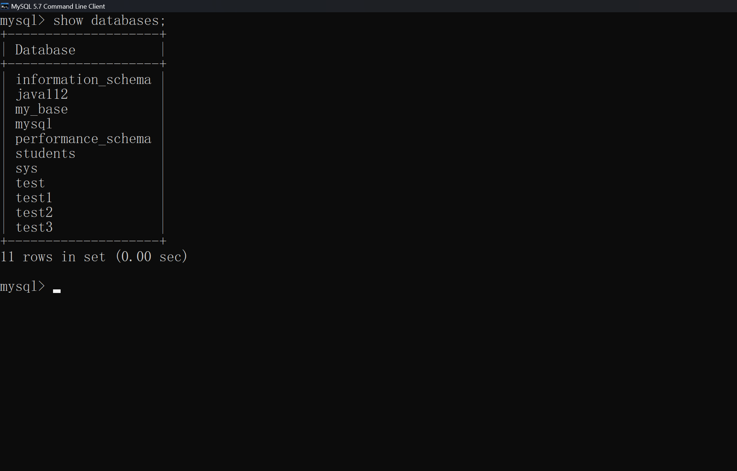737x471 pixels.
Task: Select the 'java112' database name
Action: pos(42,94)
